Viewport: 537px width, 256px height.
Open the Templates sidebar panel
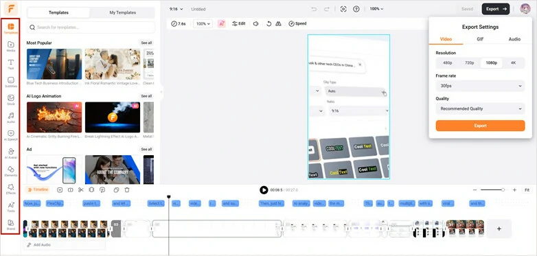pyautogui.click(x=10, y=28)
